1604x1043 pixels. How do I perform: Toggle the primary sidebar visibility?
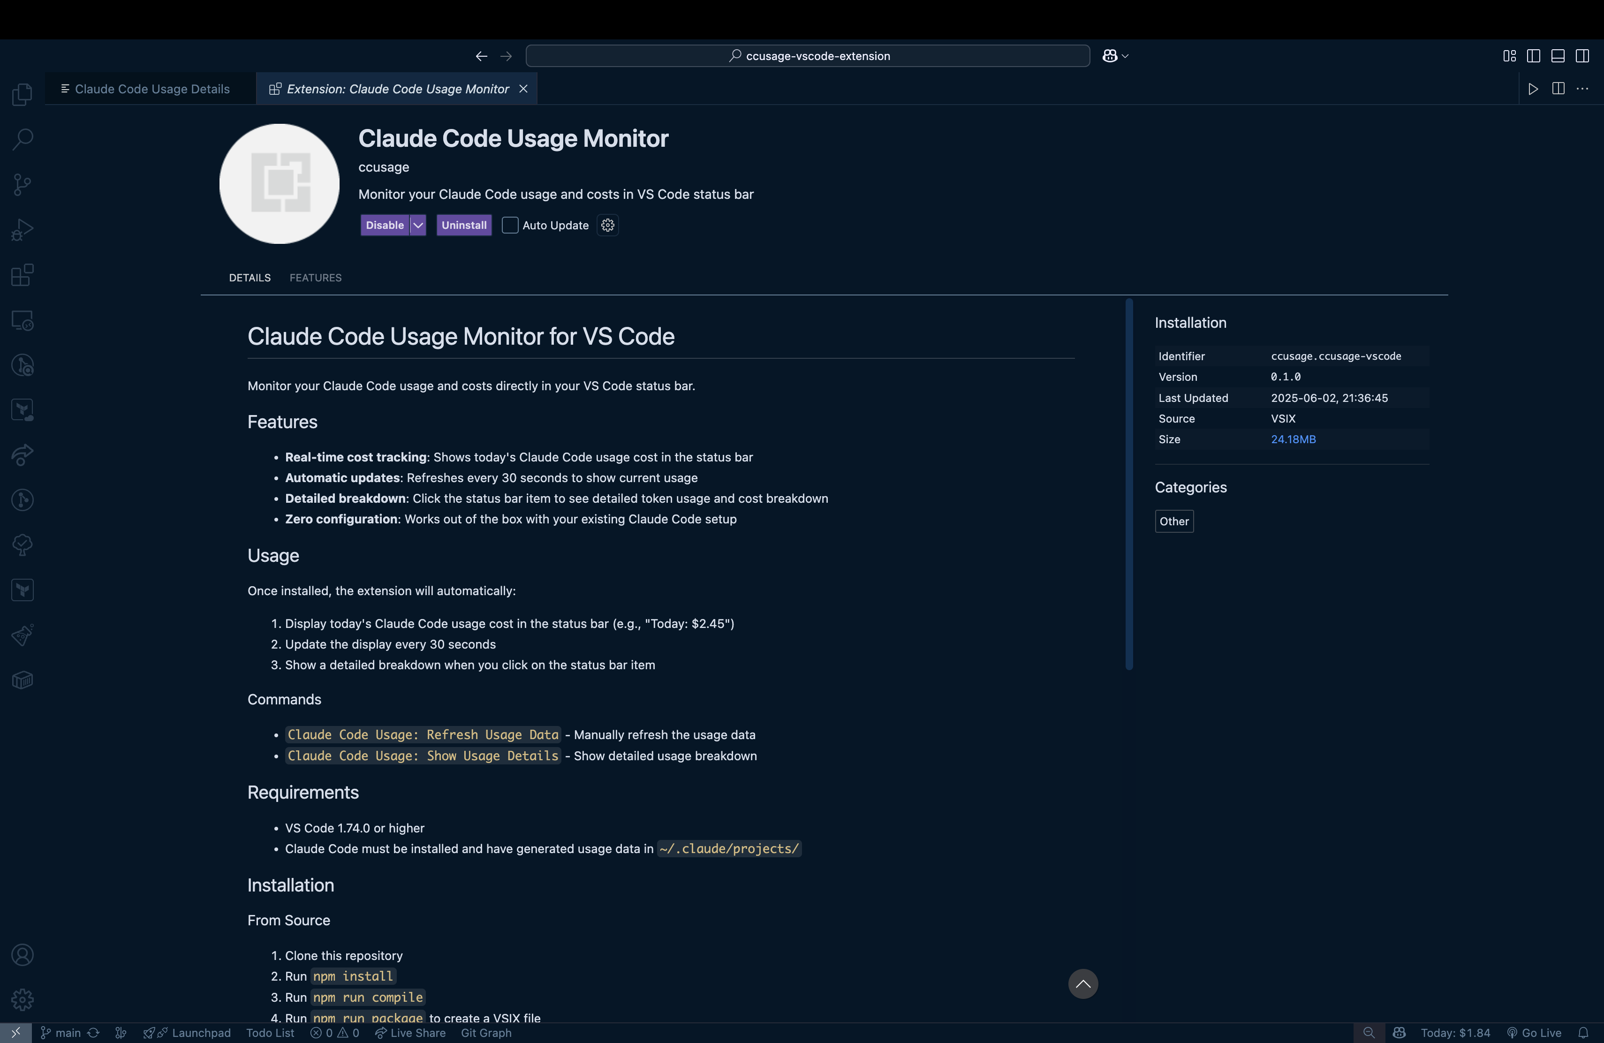(x=1534, y=56)
